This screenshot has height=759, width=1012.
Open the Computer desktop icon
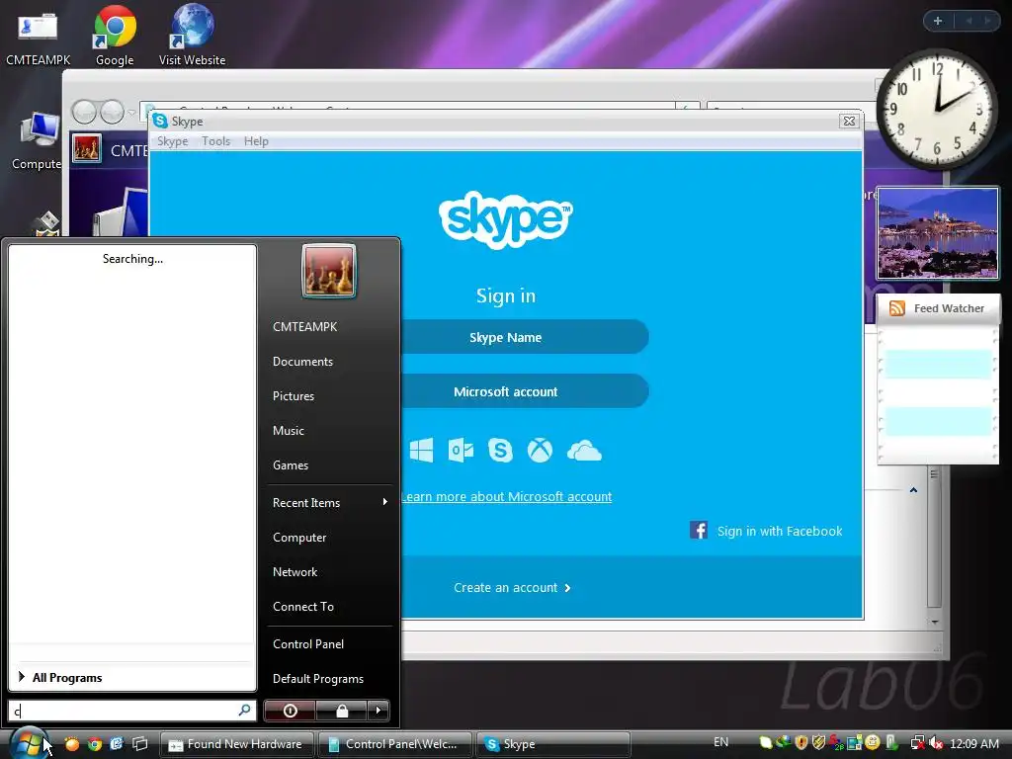click(38, 140)
